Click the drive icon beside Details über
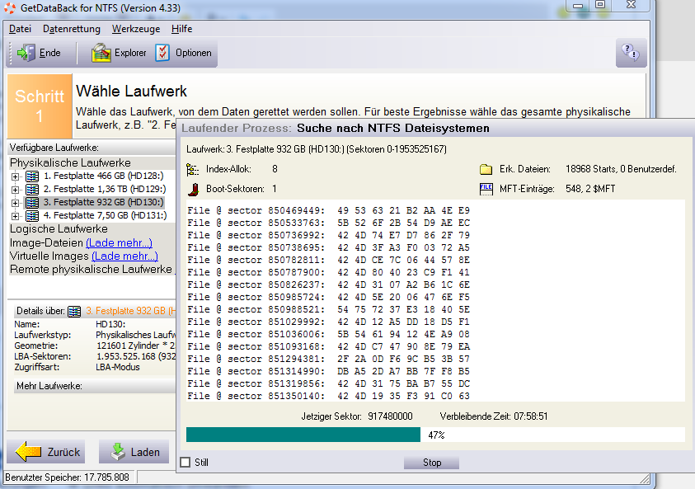Screen dimensions: 695x489 74,311
